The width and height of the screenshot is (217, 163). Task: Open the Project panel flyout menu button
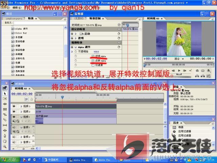65,19
